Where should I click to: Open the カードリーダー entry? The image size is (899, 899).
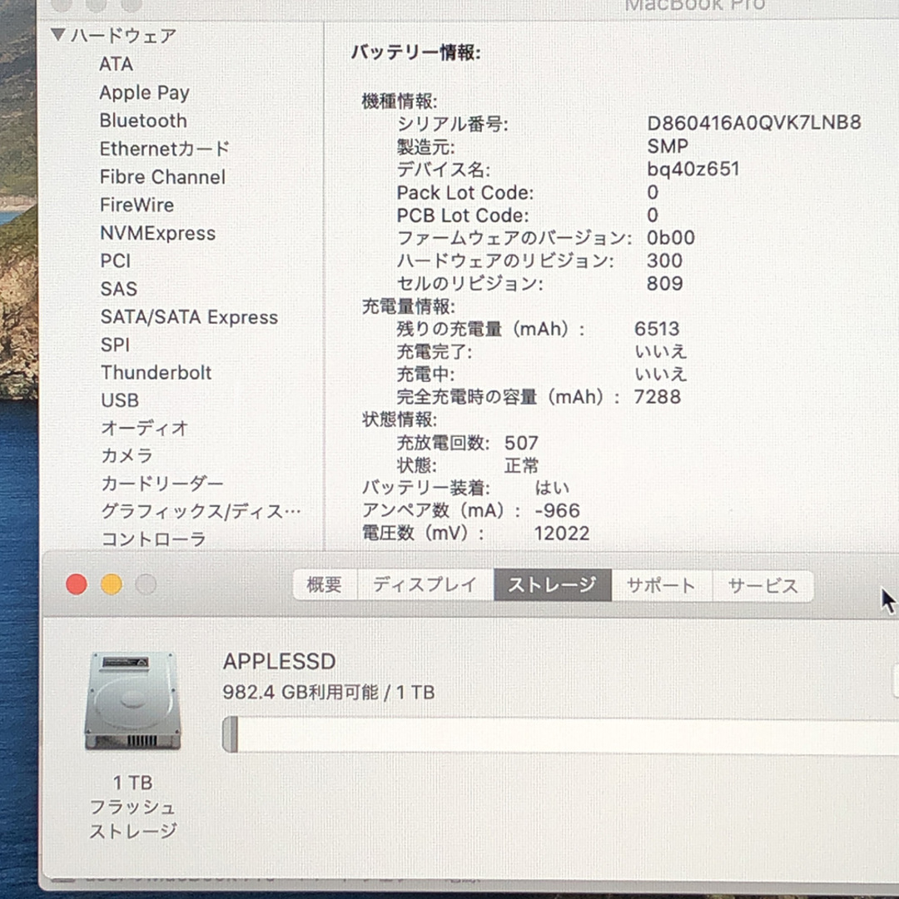(162, 484)
